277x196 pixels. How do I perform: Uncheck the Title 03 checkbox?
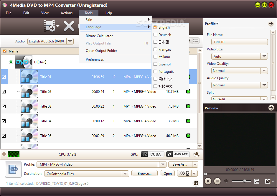4,106
